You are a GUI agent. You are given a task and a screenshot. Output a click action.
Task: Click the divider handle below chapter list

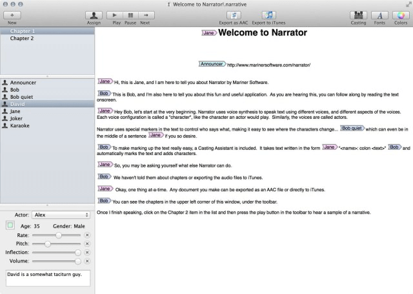click(x=47, y=76)
